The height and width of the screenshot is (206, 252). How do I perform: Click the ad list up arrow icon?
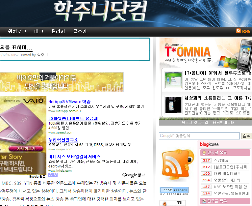pyautogui.click(x=50, y=175)
